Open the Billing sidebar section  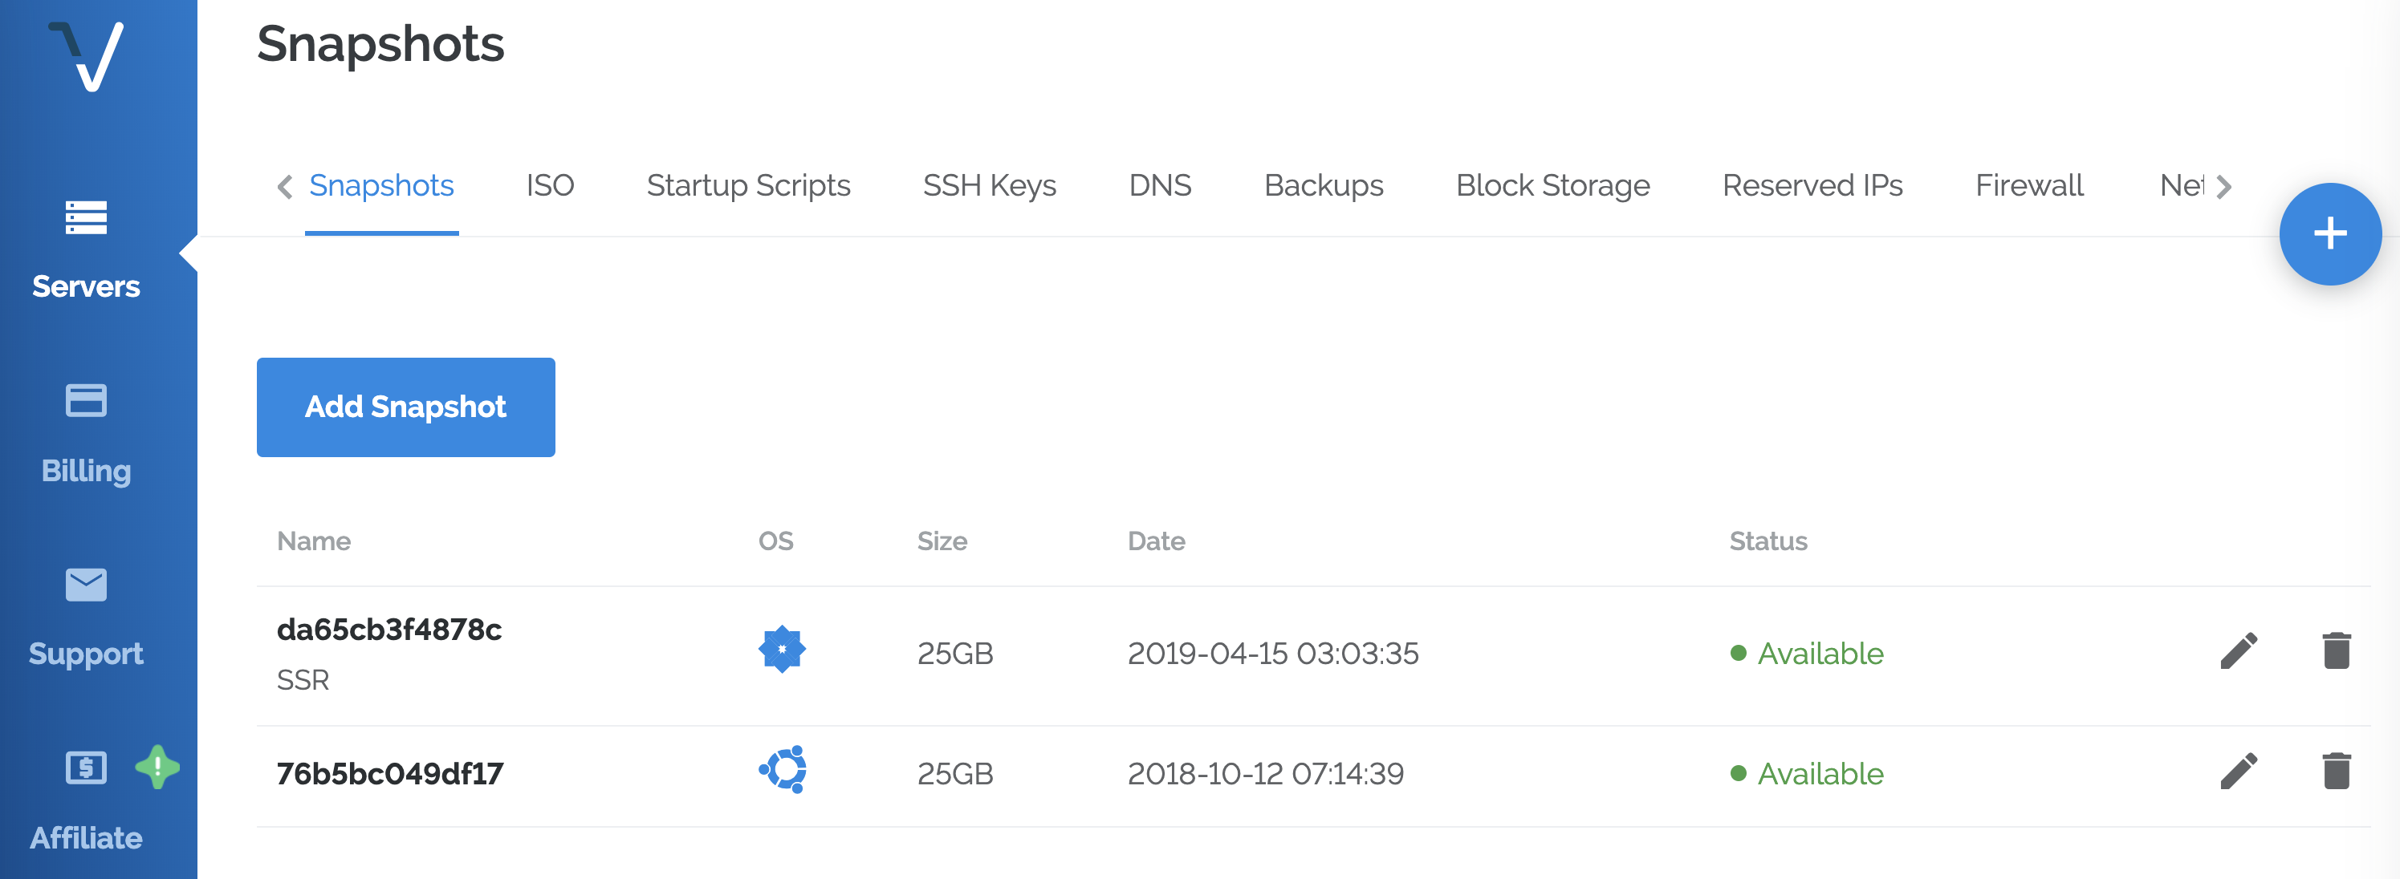[86, 433]
